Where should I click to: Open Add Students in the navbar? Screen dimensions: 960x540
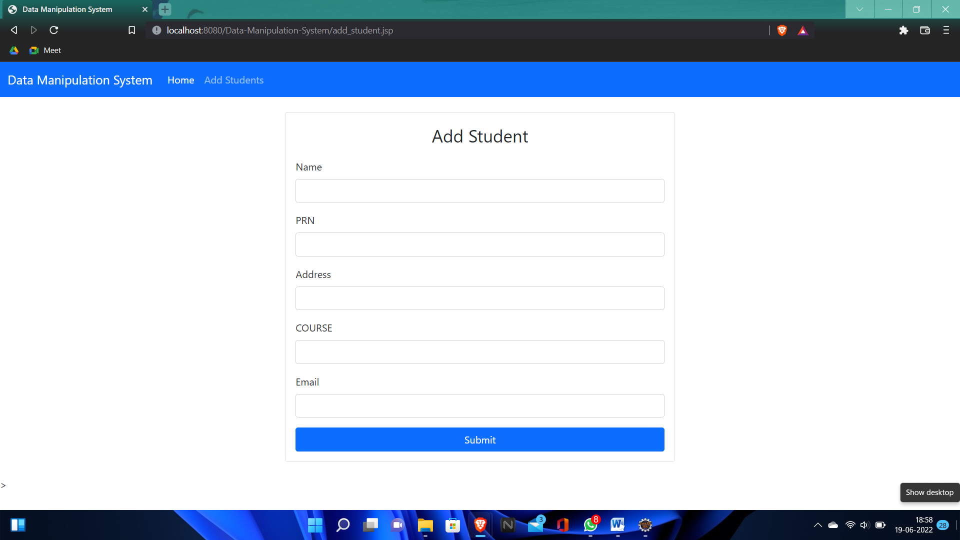[x=234, y=80]
